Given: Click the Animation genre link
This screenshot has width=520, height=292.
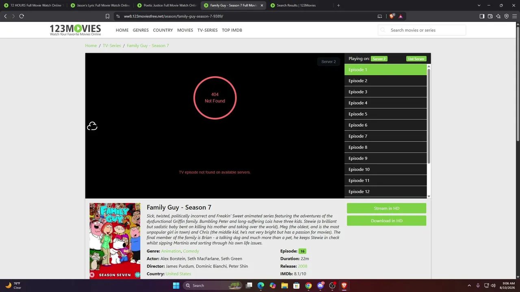Looking at the screenshot, I should coord(171,251).
